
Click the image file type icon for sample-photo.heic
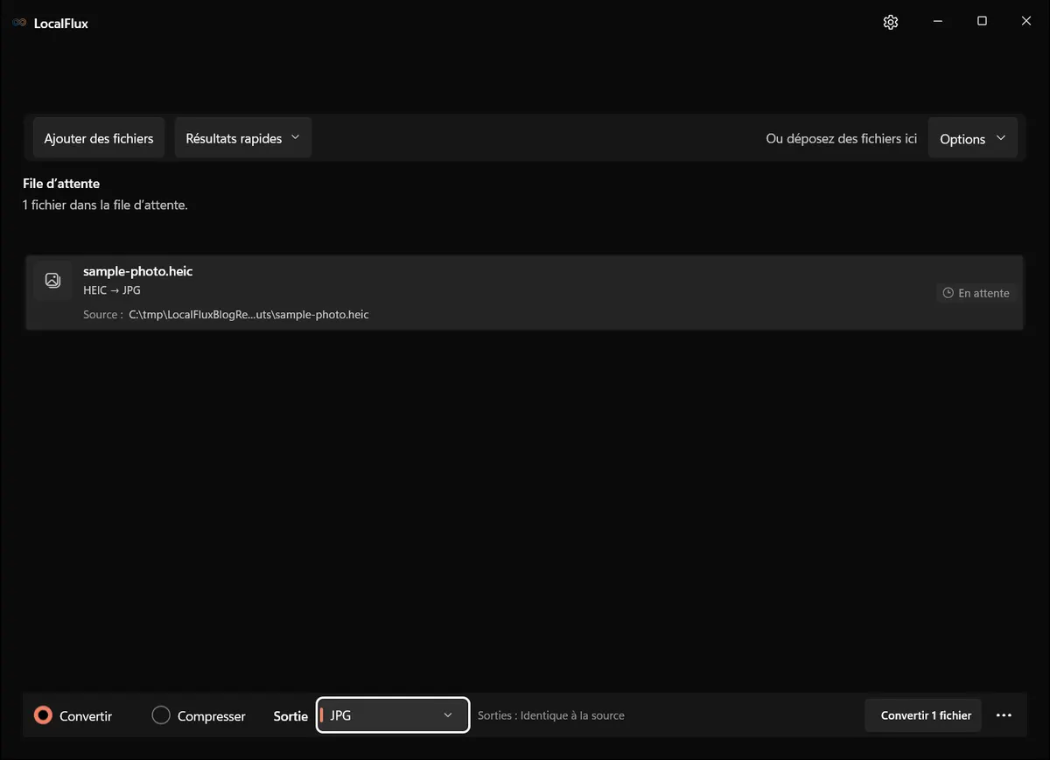click(x=52, y=281)
